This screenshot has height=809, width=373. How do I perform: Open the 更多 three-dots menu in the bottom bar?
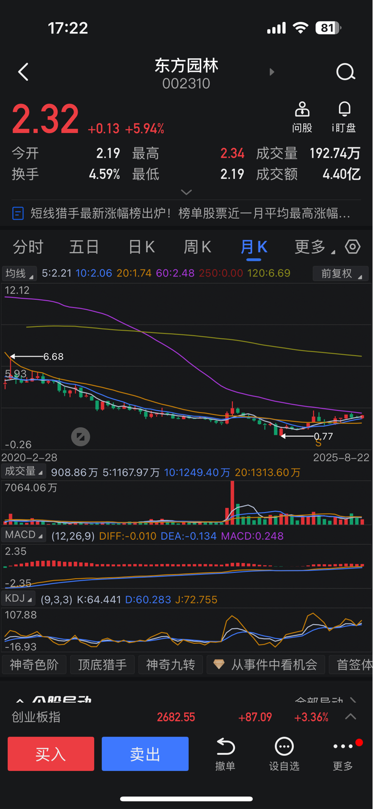pos(343,746)
